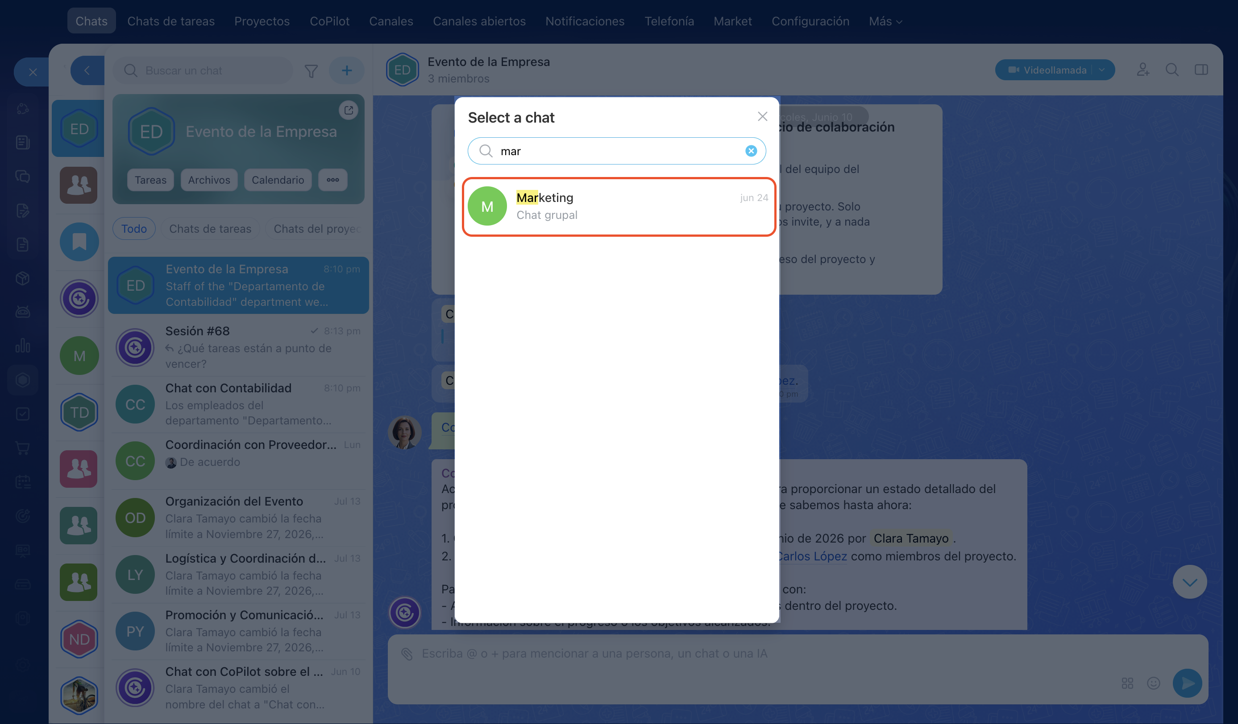
Task: Open the chat list filter
Action: coord(311,71)
